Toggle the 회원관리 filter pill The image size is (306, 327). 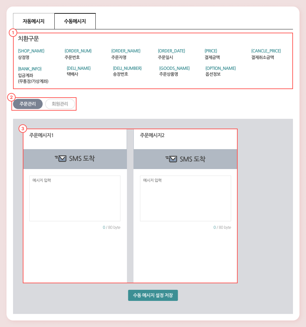click(60, 104)
